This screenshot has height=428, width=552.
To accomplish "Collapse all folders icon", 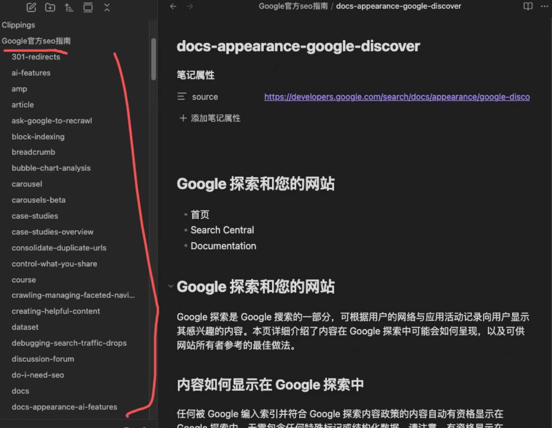I will tap(107, 7).
